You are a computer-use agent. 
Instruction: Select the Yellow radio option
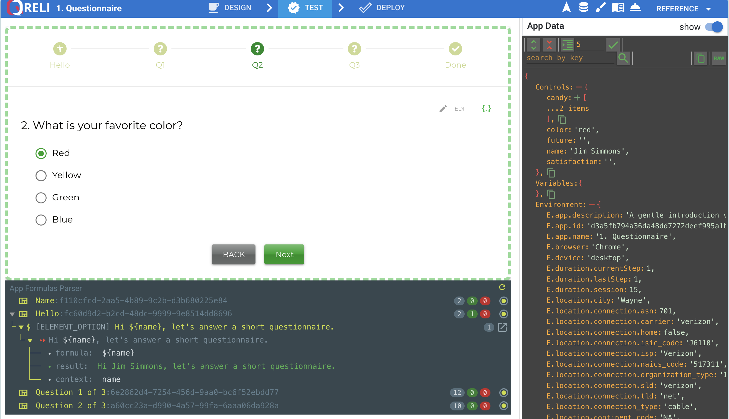(x=41, y=175)
